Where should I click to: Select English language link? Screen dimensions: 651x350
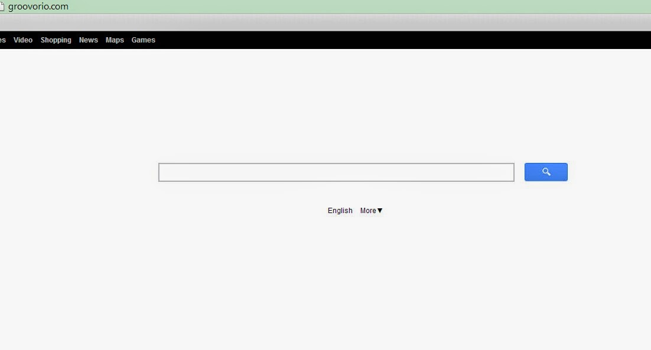point(340,211)
